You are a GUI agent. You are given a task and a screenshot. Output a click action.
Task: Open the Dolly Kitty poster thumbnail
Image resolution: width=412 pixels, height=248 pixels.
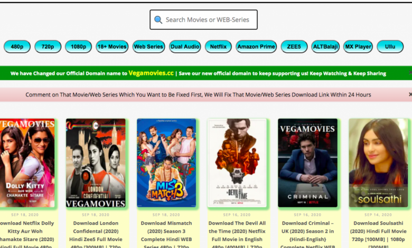click(x=27, y=163)
